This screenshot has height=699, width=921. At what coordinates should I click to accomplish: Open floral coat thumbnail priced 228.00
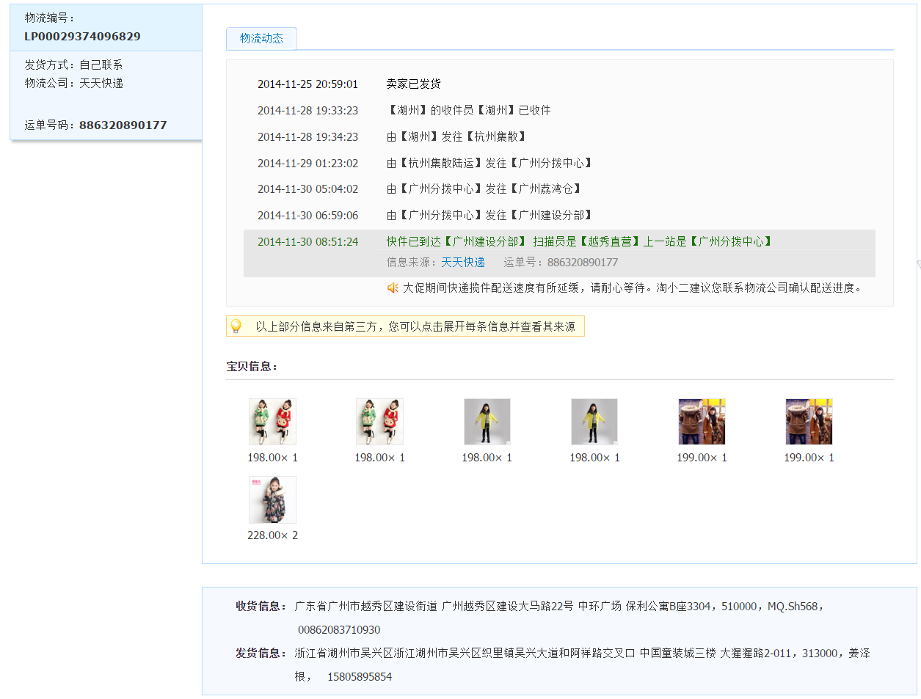click(x=272, y=499)
